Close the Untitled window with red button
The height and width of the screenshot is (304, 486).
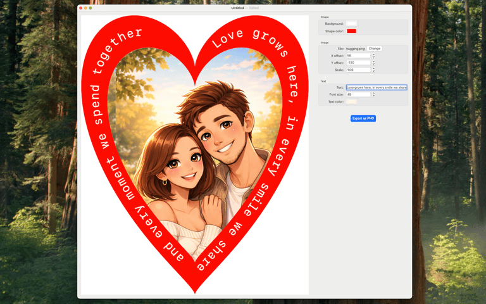pyautogui.click(x=81, y=8)
